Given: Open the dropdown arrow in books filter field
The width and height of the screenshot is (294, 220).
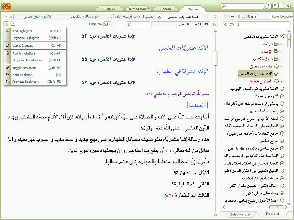Looking at the screenshot, I should 238,24.
